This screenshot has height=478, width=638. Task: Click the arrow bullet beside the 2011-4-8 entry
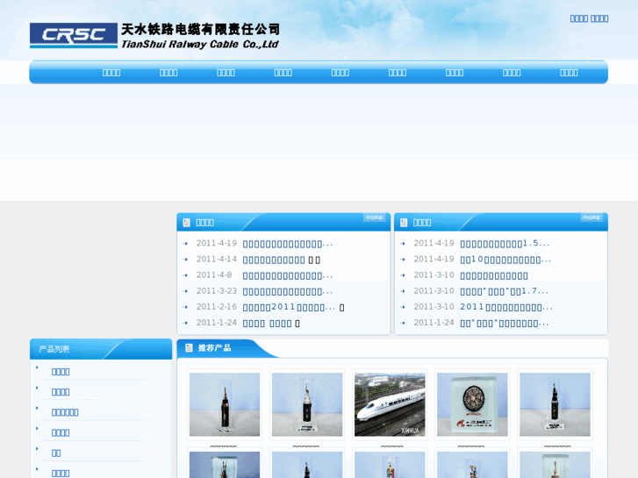(185, 275)
